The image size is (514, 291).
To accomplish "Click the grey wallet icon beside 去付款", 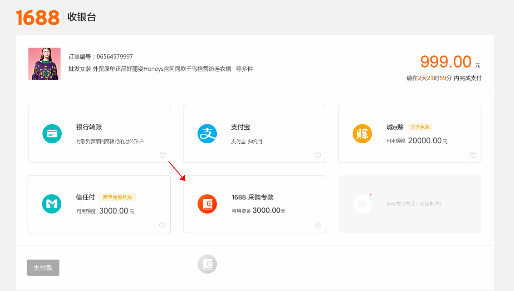I will [x=207, y=264].
